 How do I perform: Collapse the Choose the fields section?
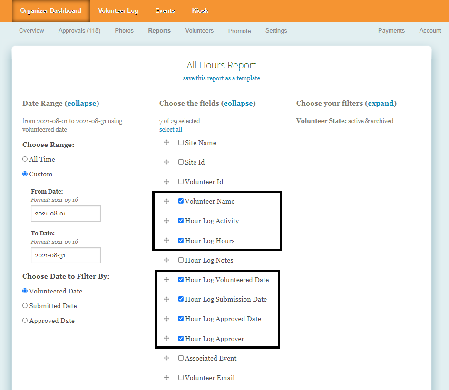point(239,103)
